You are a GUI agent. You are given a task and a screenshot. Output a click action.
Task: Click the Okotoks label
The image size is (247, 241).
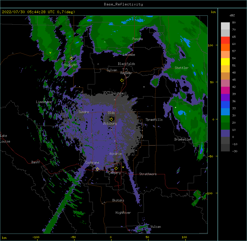[118, 200]
